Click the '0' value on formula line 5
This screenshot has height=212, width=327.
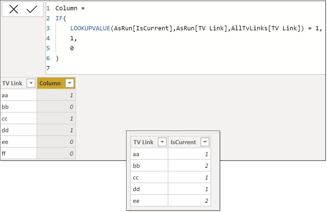[x=72, y=48]
